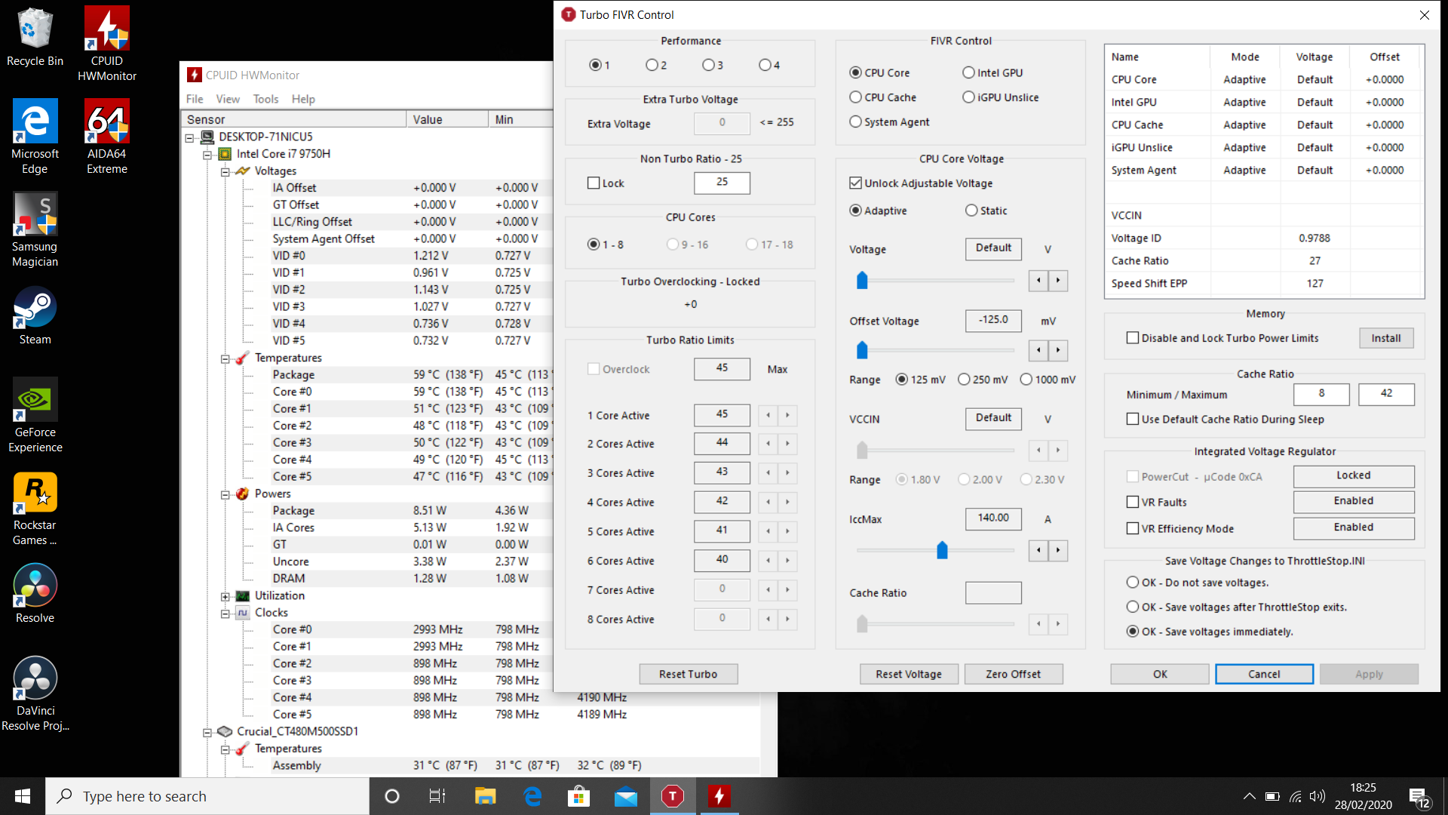Open Samsung Magician desktop shortcut
The image size is (1448, 815).
coord(35,229)
